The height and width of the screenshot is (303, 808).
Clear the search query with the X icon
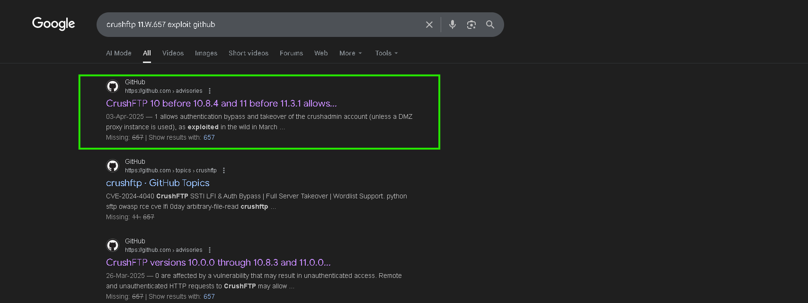click(x=429, y=25)
